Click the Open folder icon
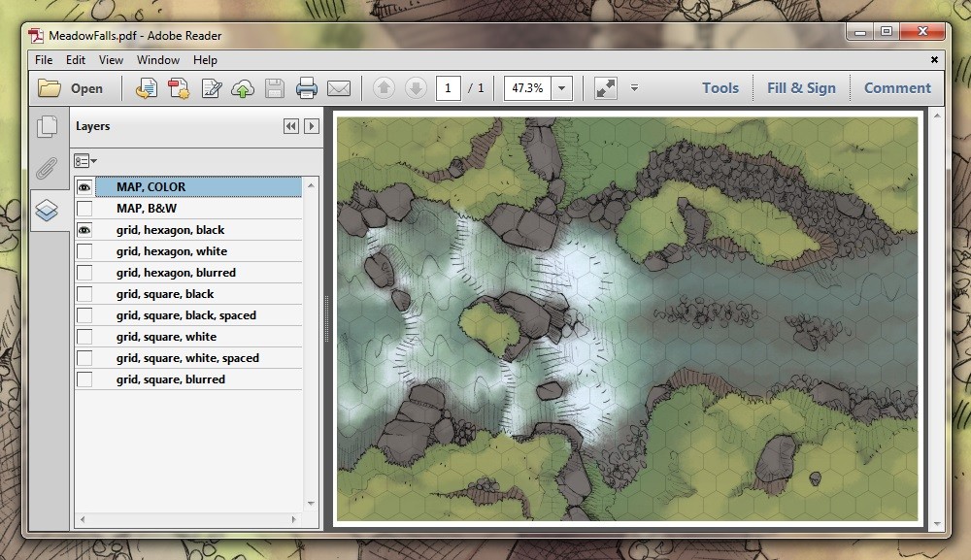 [49, 88]
